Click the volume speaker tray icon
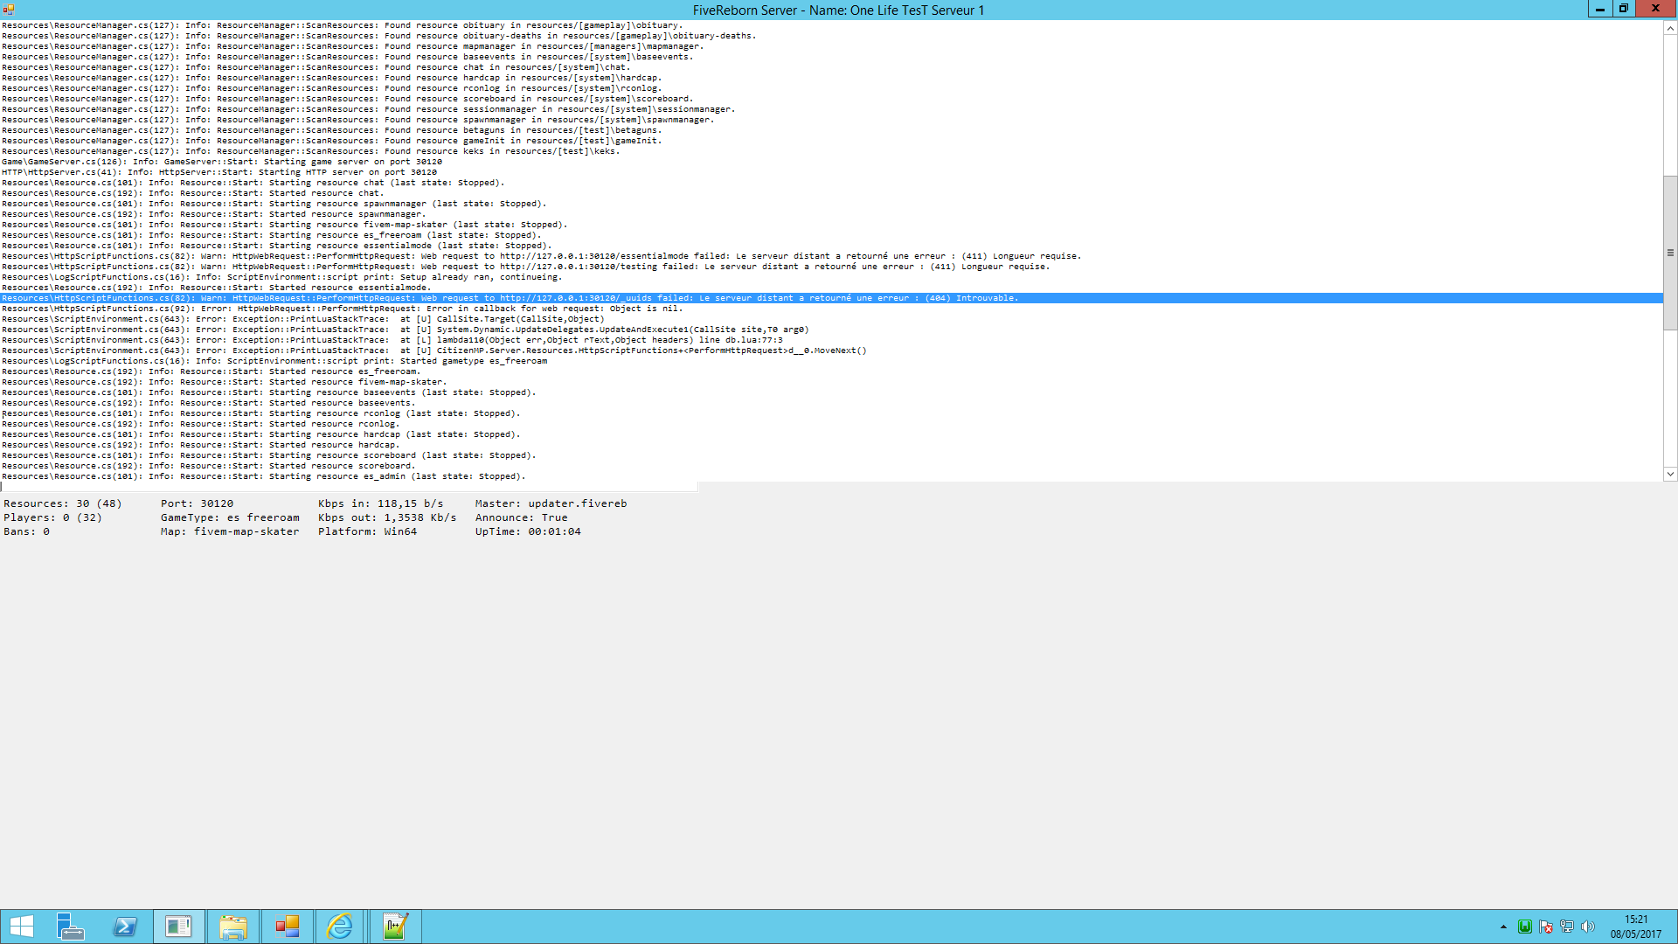This screenshot has width=1678, height=944. (x=1588, y=927)
